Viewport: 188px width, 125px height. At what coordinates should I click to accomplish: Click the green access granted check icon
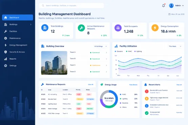[147, 113]
